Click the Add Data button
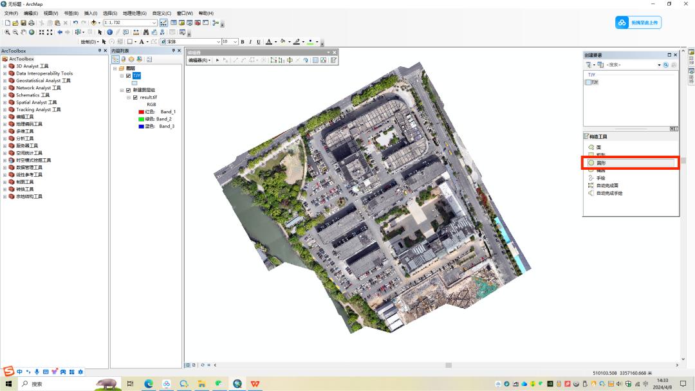695x391 pixels. [x=93, y=23]
